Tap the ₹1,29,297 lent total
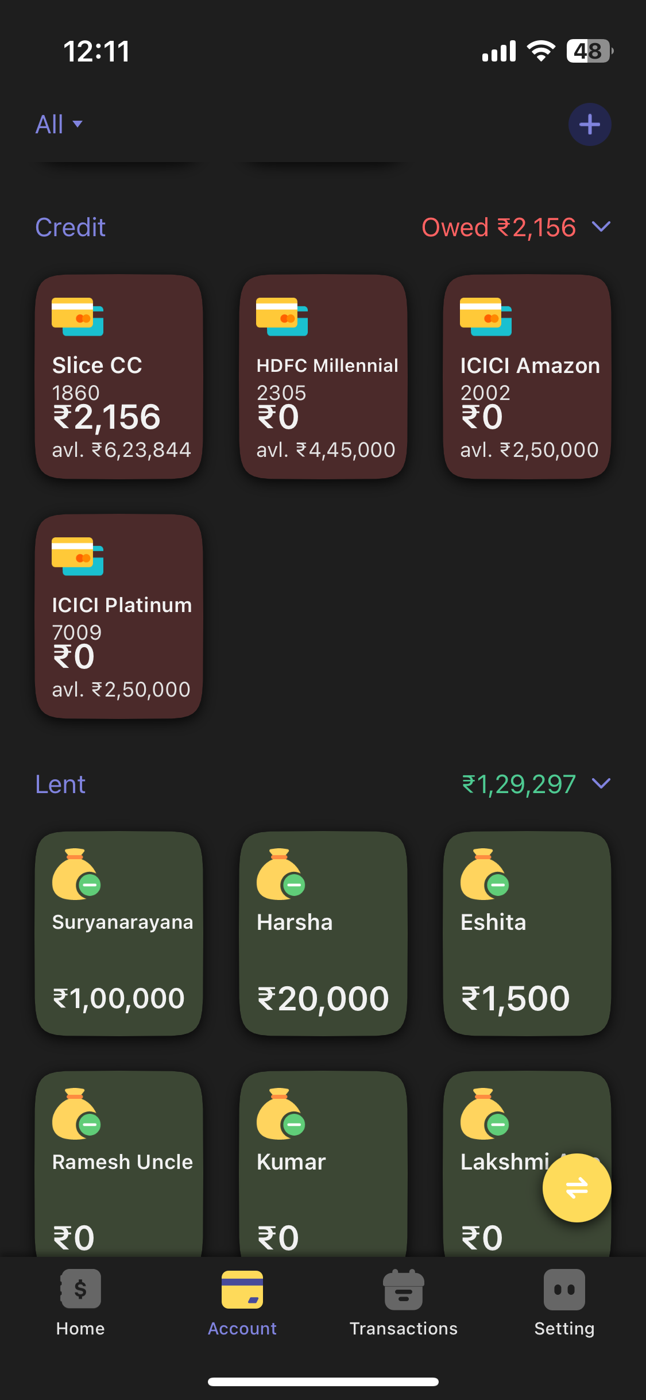The width and height of the screenshot is (646, 1400). tap(519, 784)
